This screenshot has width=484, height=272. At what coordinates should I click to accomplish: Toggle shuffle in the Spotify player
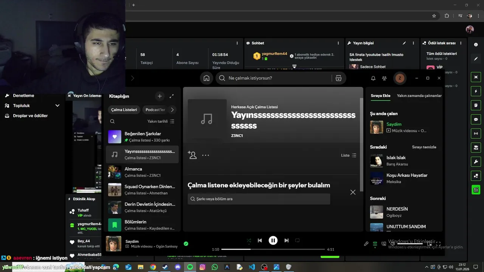click(x=249, y=240)
